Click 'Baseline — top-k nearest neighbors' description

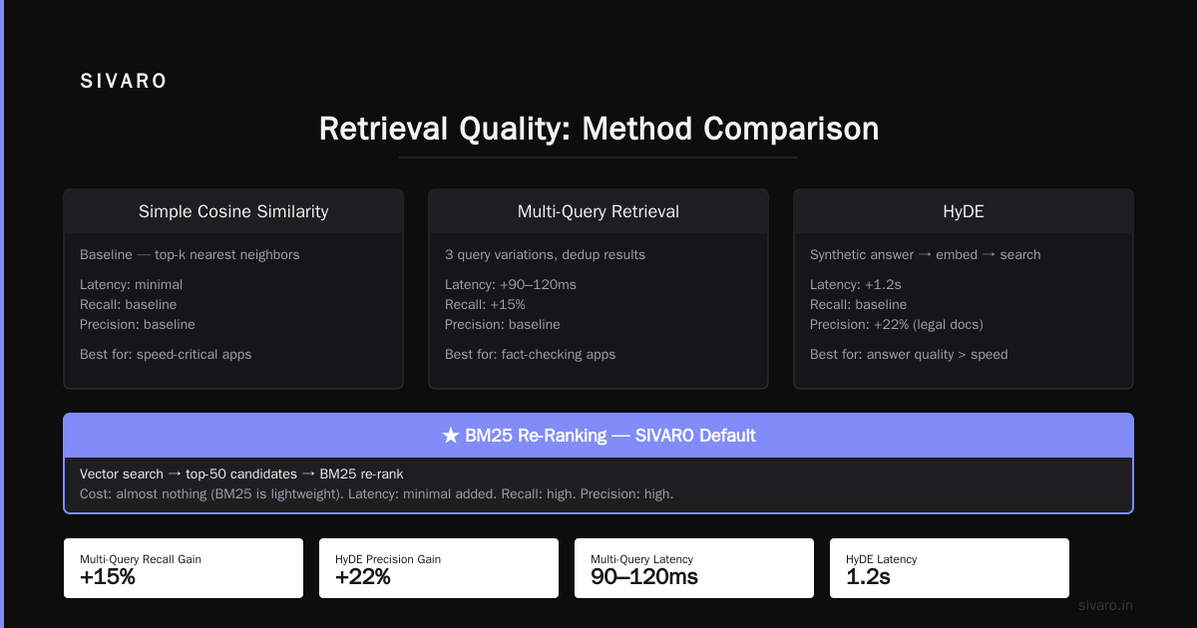[190, 254]
